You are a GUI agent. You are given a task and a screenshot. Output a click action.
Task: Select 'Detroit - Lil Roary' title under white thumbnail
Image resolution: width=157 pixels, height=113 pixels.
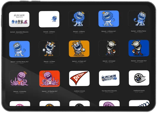click(49, 32)
